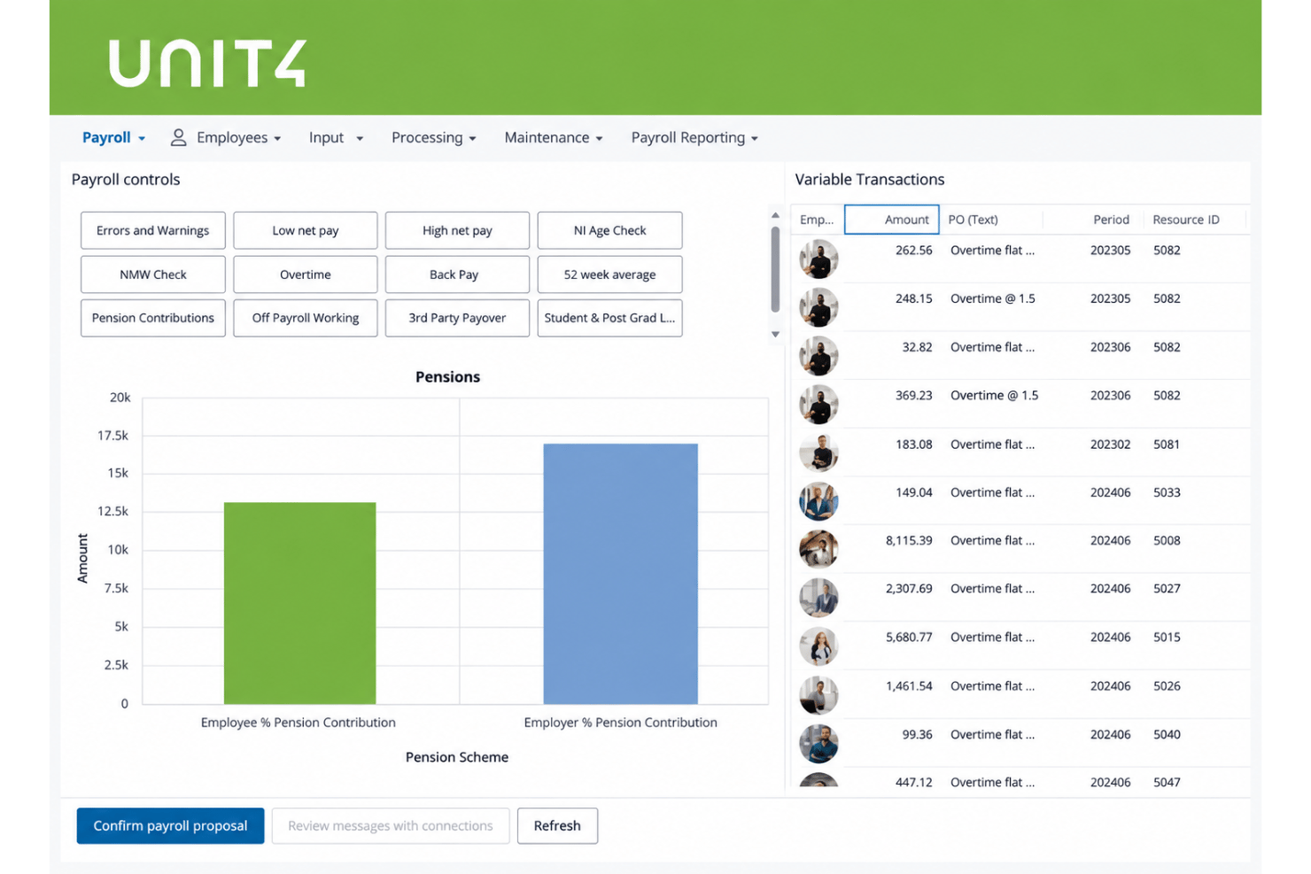Click the 2,307.69 amount cell
Viewport: 1311px width, 874px height.
pos(909,588)
